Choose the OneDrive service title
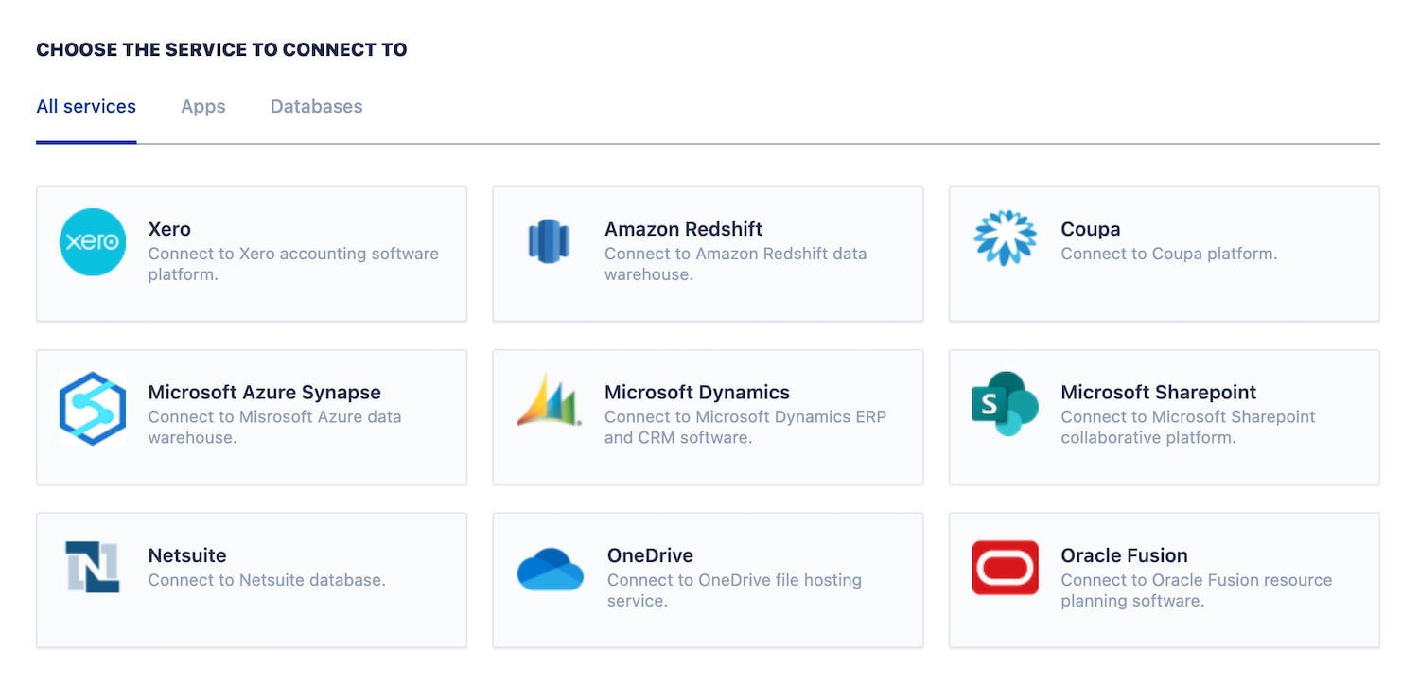This screenshot has width=1419, height=686. (x=650, y=555)
